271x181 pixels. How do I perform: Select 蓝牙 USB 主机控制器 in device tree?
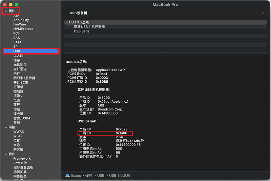[x=89, y=27]
